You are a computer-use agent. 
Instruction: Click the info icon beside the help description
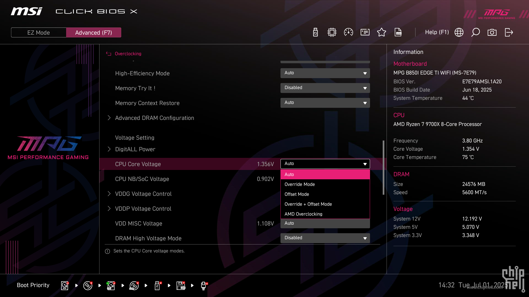[107, 251]
